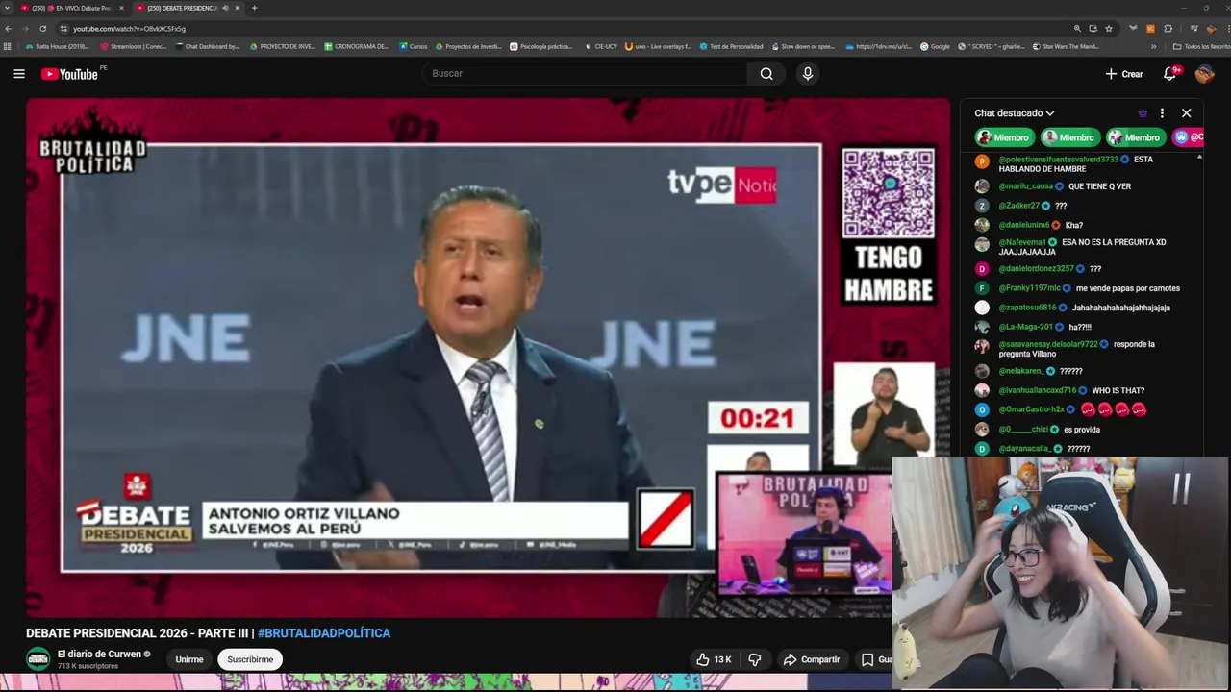
Task: Click the third Miembro chip in chat
Action: [1135, 137]
